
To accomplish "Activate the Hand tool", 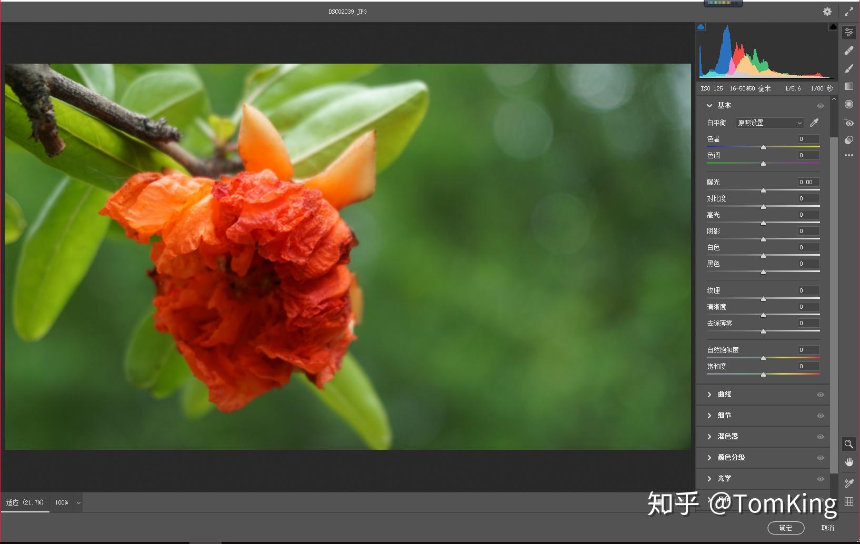I will tap(849, 462).
